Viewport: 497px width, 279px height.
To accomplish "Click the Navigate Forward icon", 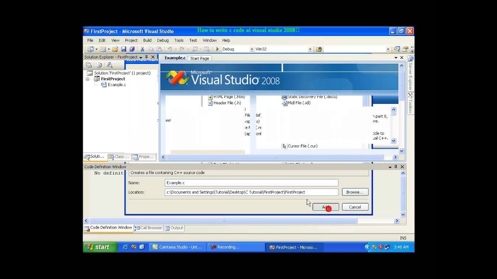I will click(207, 49).
